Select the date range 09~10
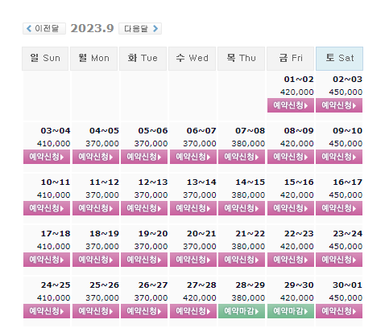This screenshot has width=385, height=336. pos(347,131)
